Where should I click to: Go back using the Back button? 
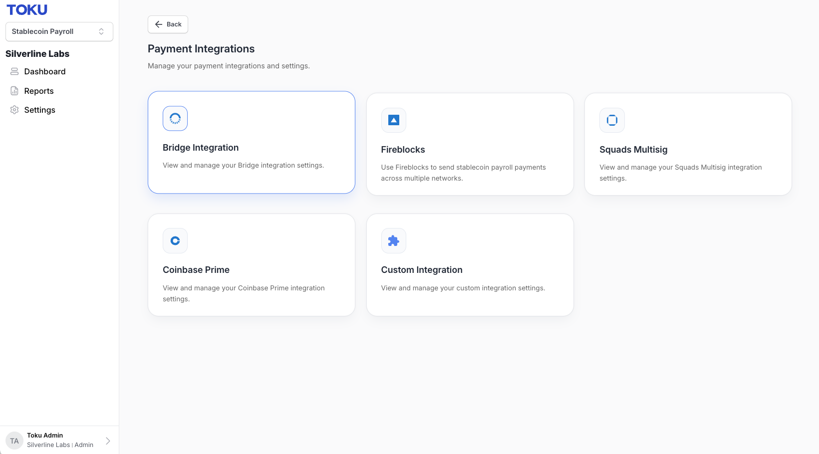tap(168, 24)
